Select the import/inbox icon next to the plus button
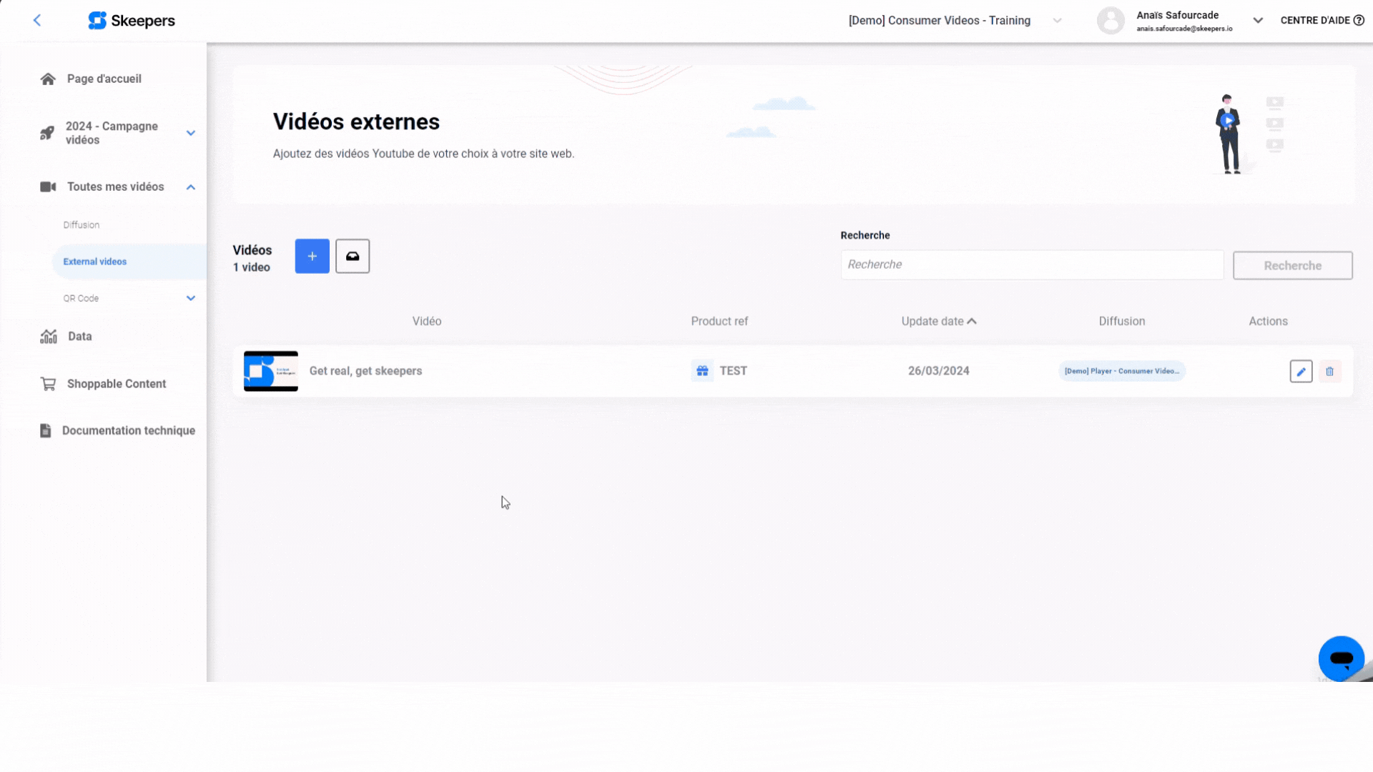 [x=353, y=256]
